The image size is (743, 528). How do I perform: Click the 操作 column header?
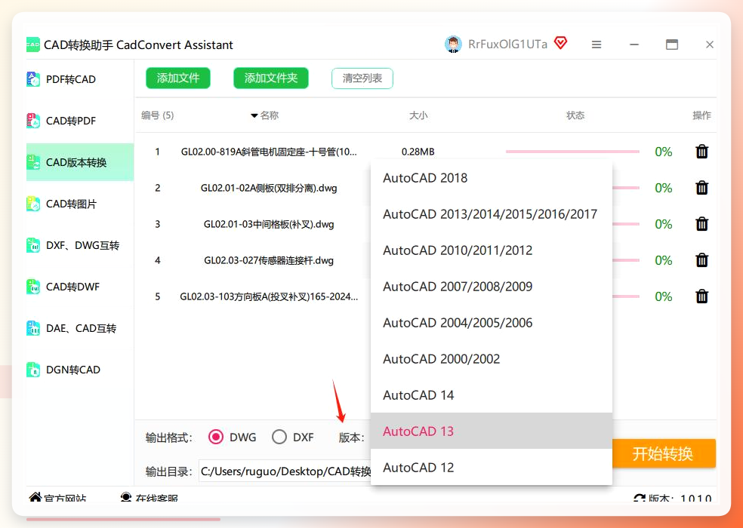click(x=701, y=115)
